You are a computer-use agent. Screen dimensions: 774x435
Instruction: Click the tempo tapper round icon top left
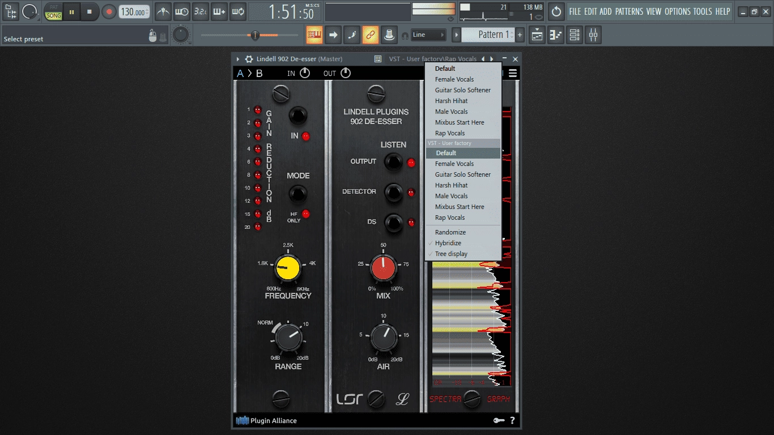coord(29,11)
